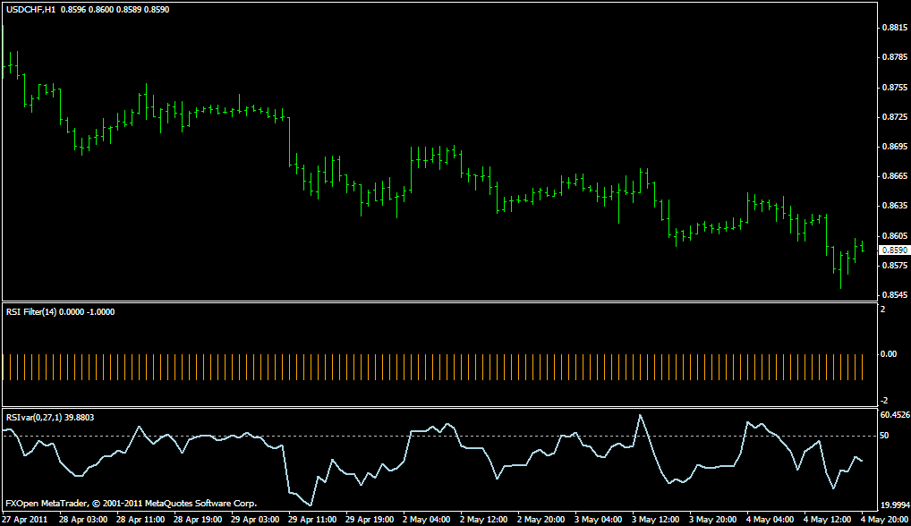Click the 2 May 04:00 time label
Image resolution: width=911 pixels, height=526 pixels.
427,519
